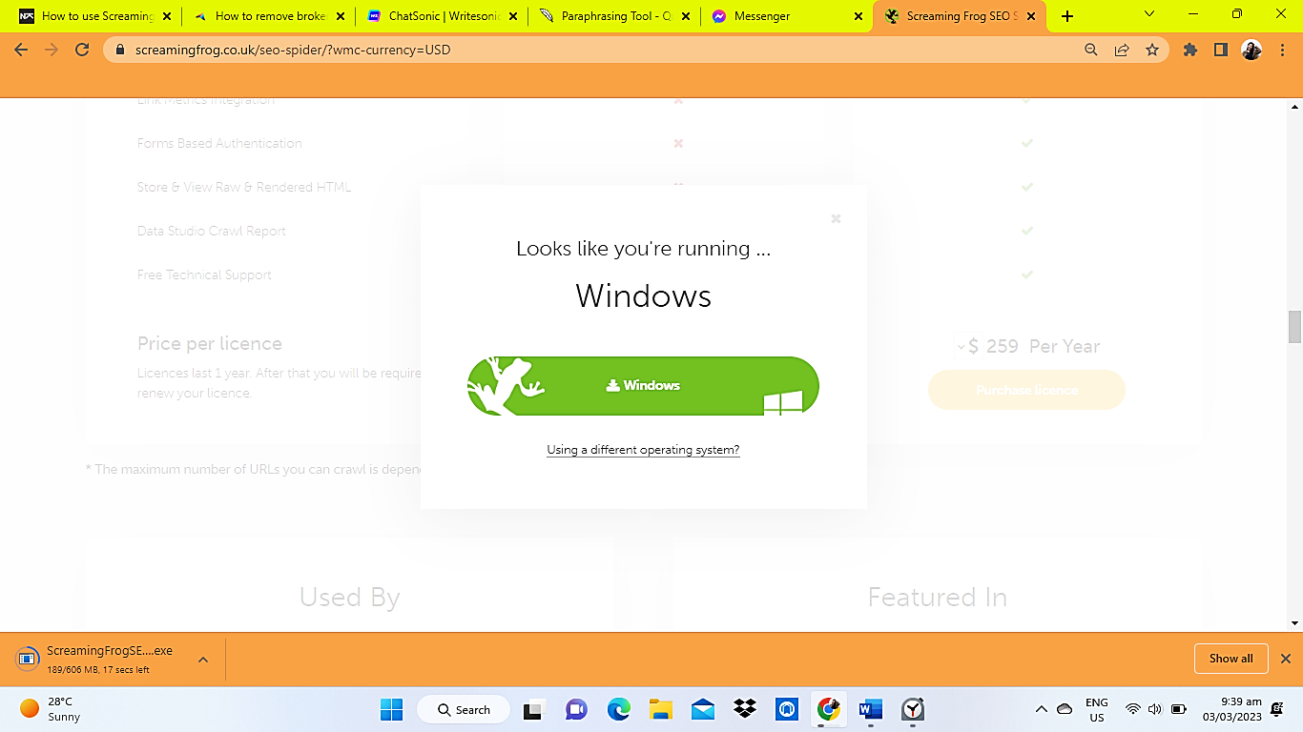Open the currency dropdown beside $ 259
The image size is (1303, 732).
click(961, 346)
